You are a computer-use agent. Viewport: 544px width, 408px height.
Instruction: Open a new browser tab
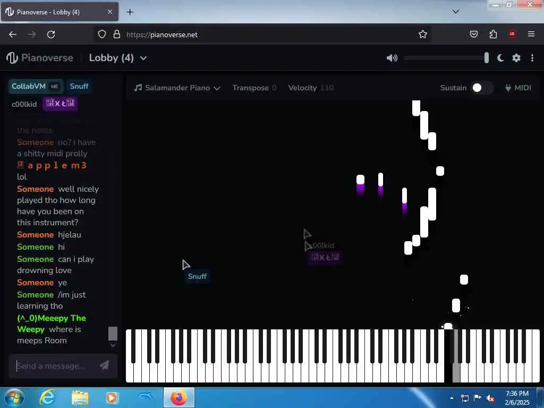[x=130, y=12]
